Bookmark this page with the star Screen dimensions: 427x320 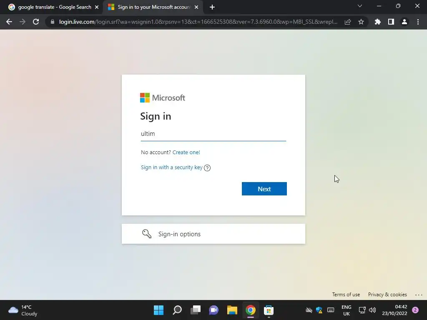pyautogui.click(x=361, y=22)
